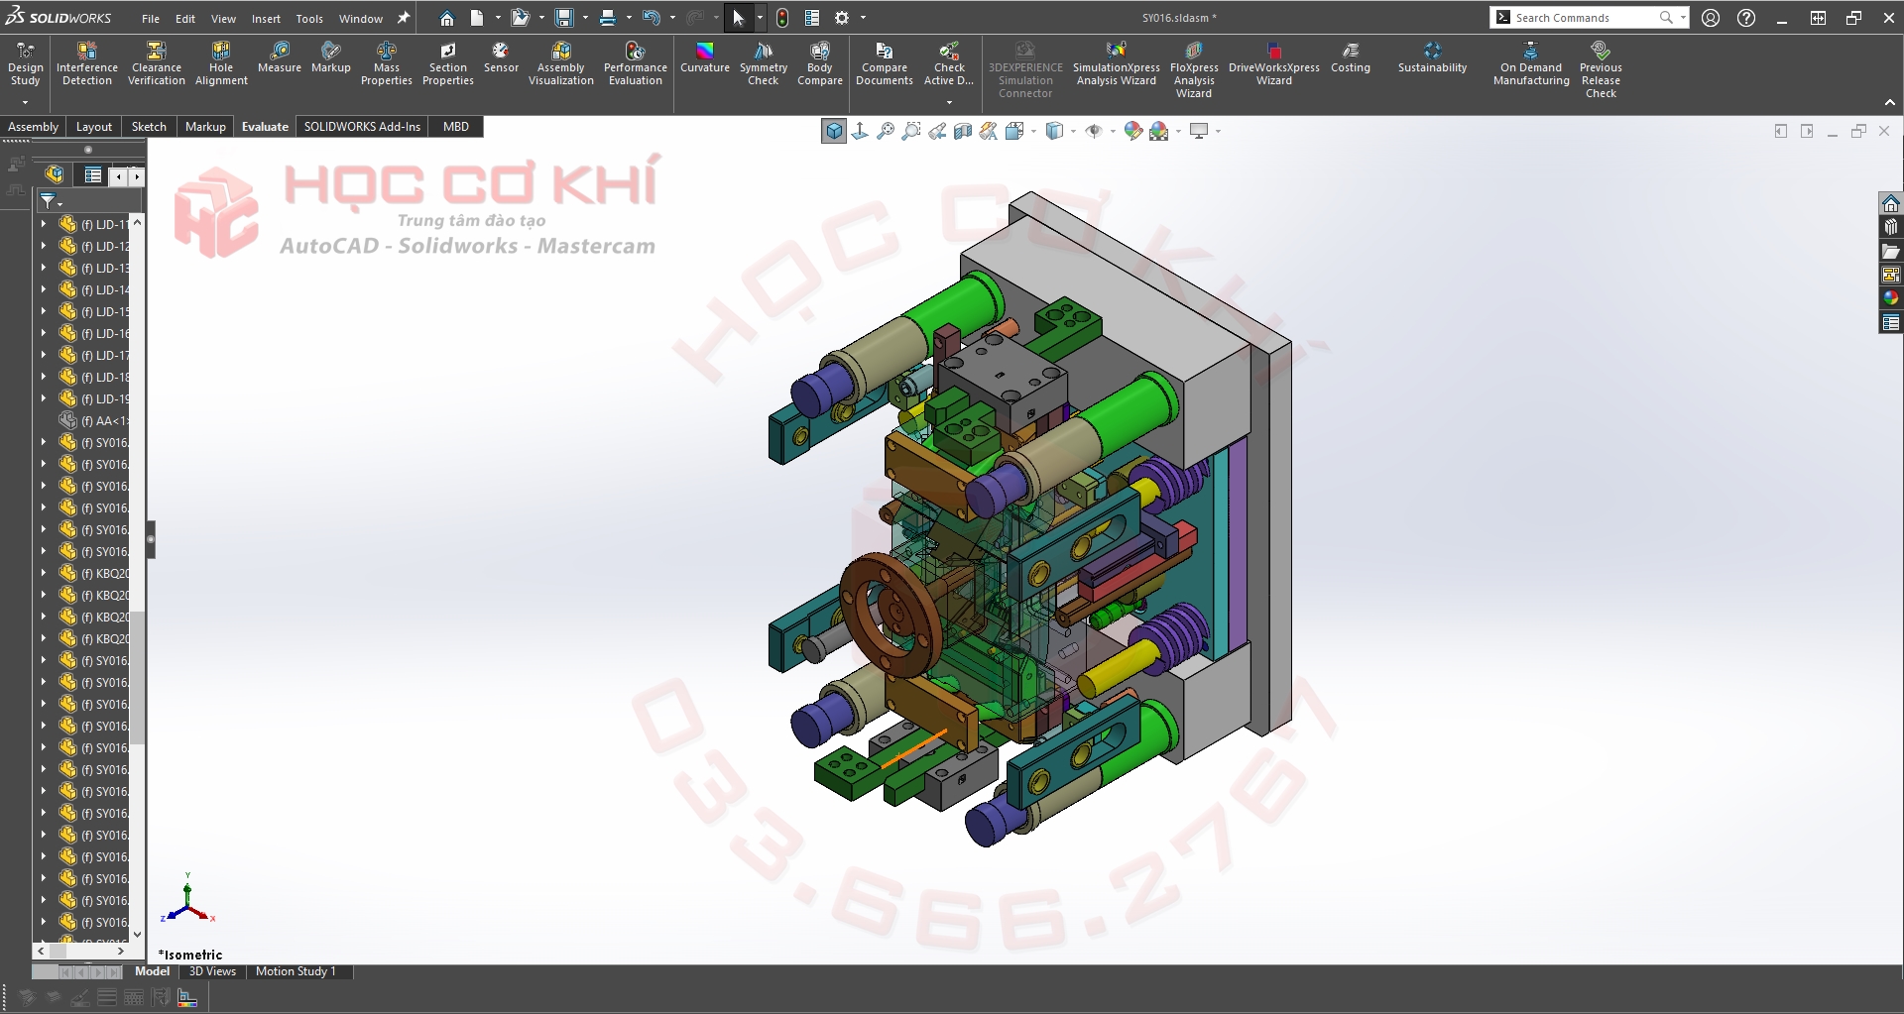Toggle the view orientation cube button
Screen dimensions: 1904x1014
834,131
